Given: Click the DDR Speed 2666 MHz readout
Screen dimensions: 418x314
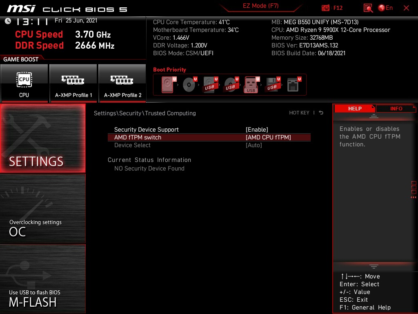Looking at the screenshot, I should (65, 45).
